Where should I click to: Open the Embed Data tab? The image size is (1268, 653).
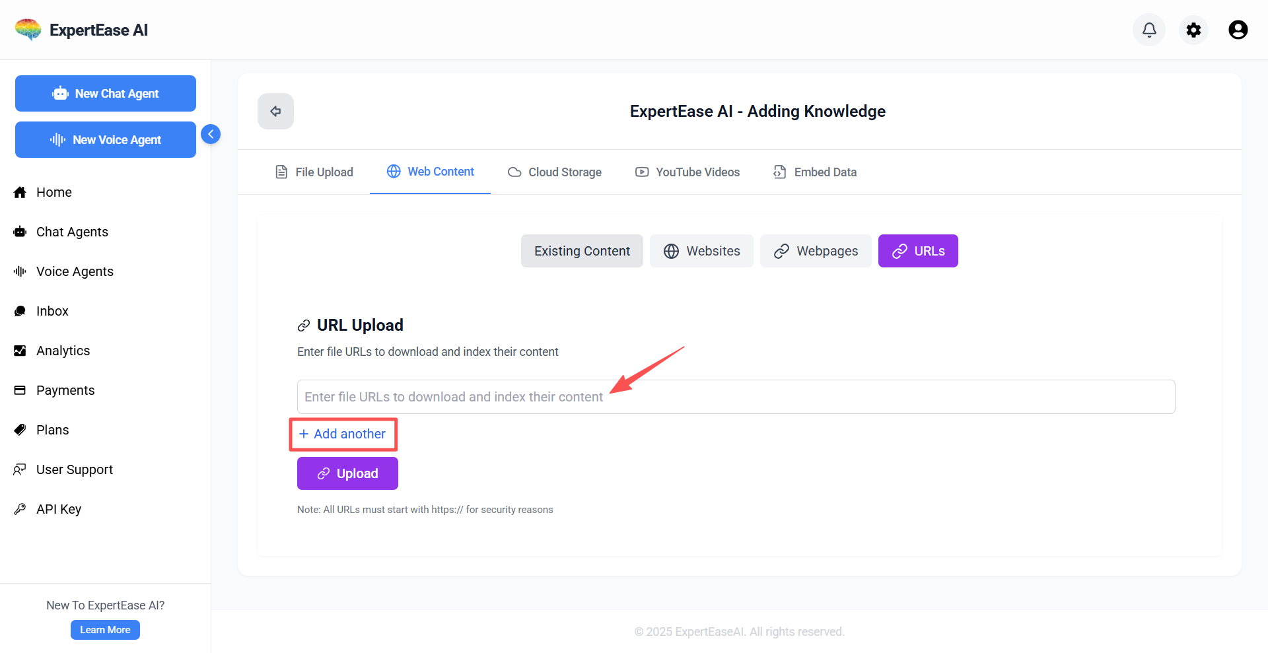click(x=815, y=172)
